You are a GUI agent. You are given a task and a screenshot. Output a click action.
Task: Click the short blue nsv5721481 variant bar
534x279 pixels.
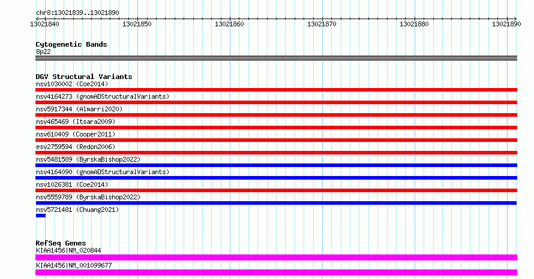[x=41, y=216]
